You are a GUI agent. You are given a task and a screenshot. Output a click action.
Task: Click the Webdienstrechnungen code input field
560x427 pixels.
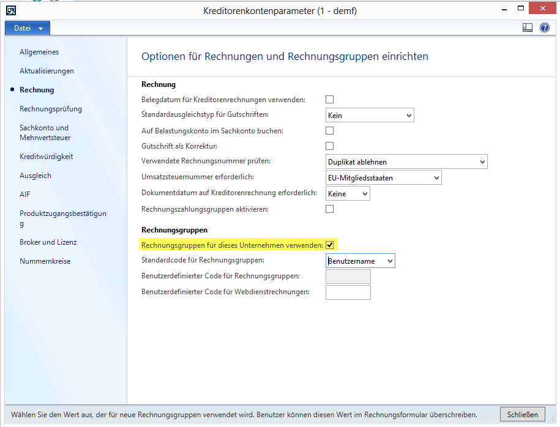coord(348,292)
